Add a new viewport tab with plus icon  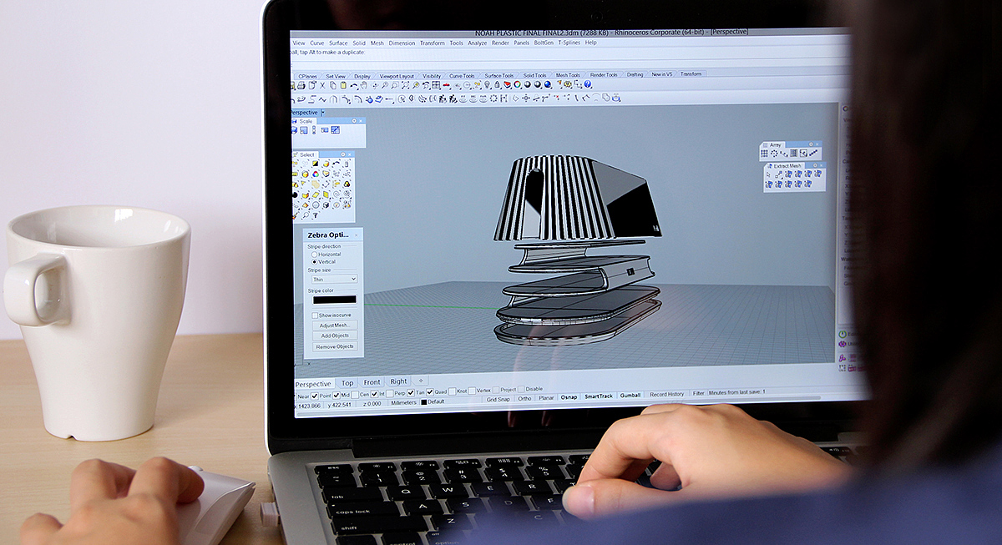421,381
